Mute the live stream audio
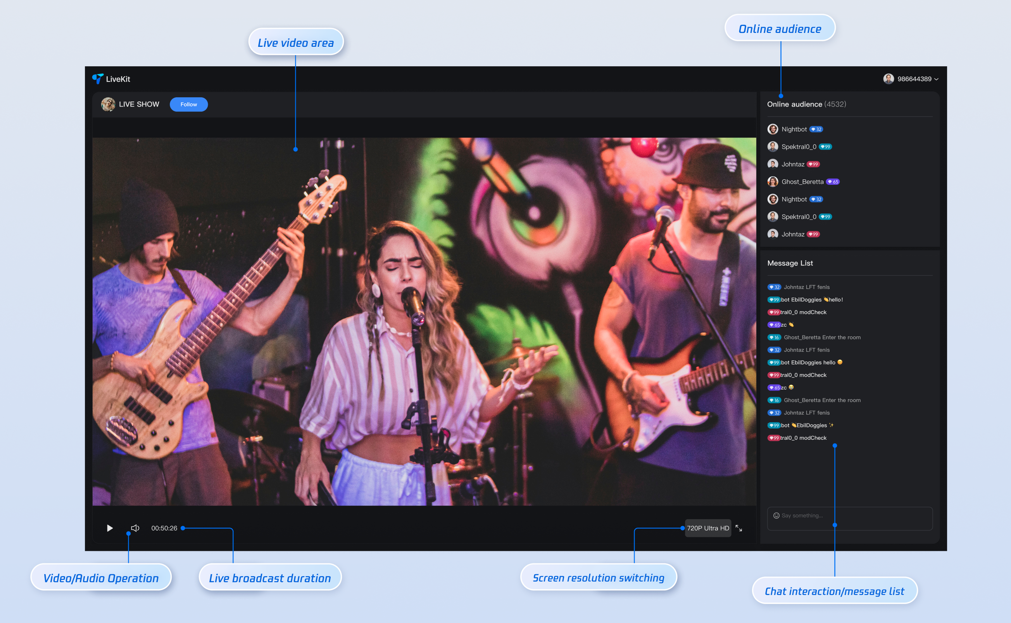Image resolution: width=1011 pixels, height=623 pixels. coord(135,528)
